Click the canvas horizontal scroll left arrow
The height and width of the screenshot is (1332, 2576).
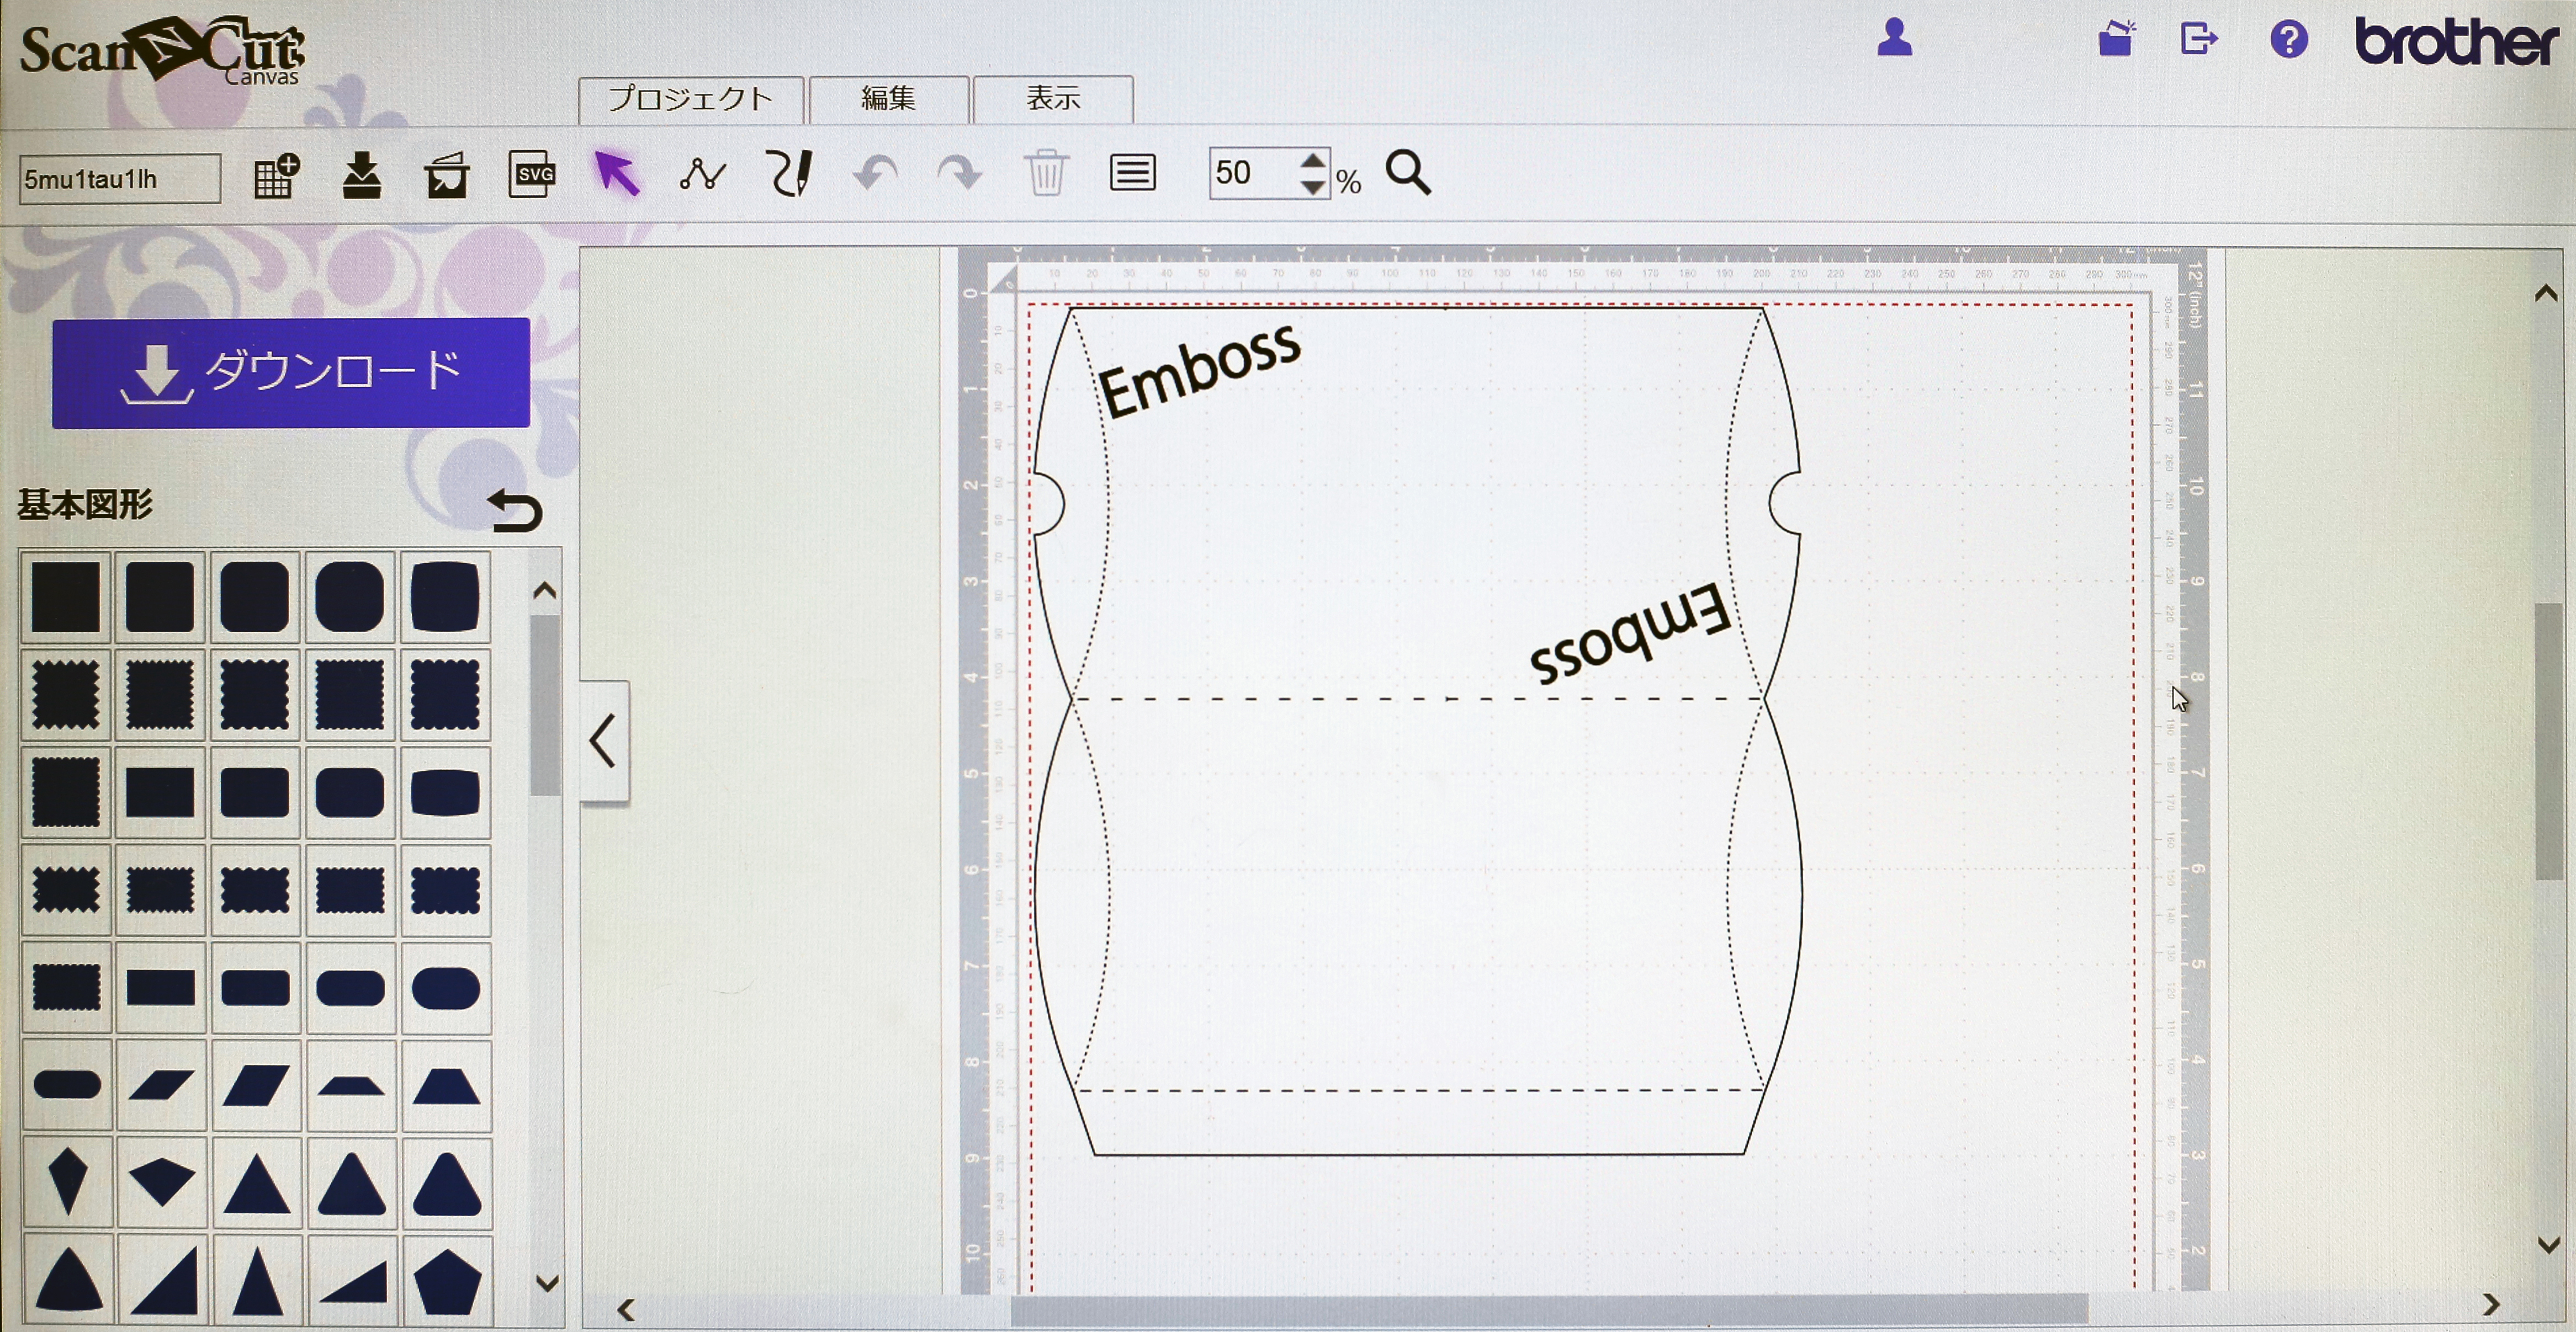626,1310
